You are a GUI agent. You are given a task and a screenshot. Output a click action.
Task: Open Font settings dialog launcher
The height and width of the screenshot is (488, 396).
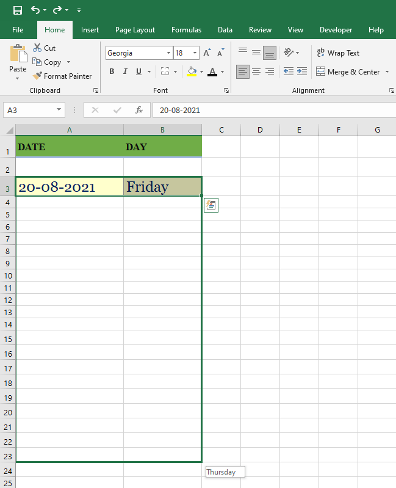(226, 90)
